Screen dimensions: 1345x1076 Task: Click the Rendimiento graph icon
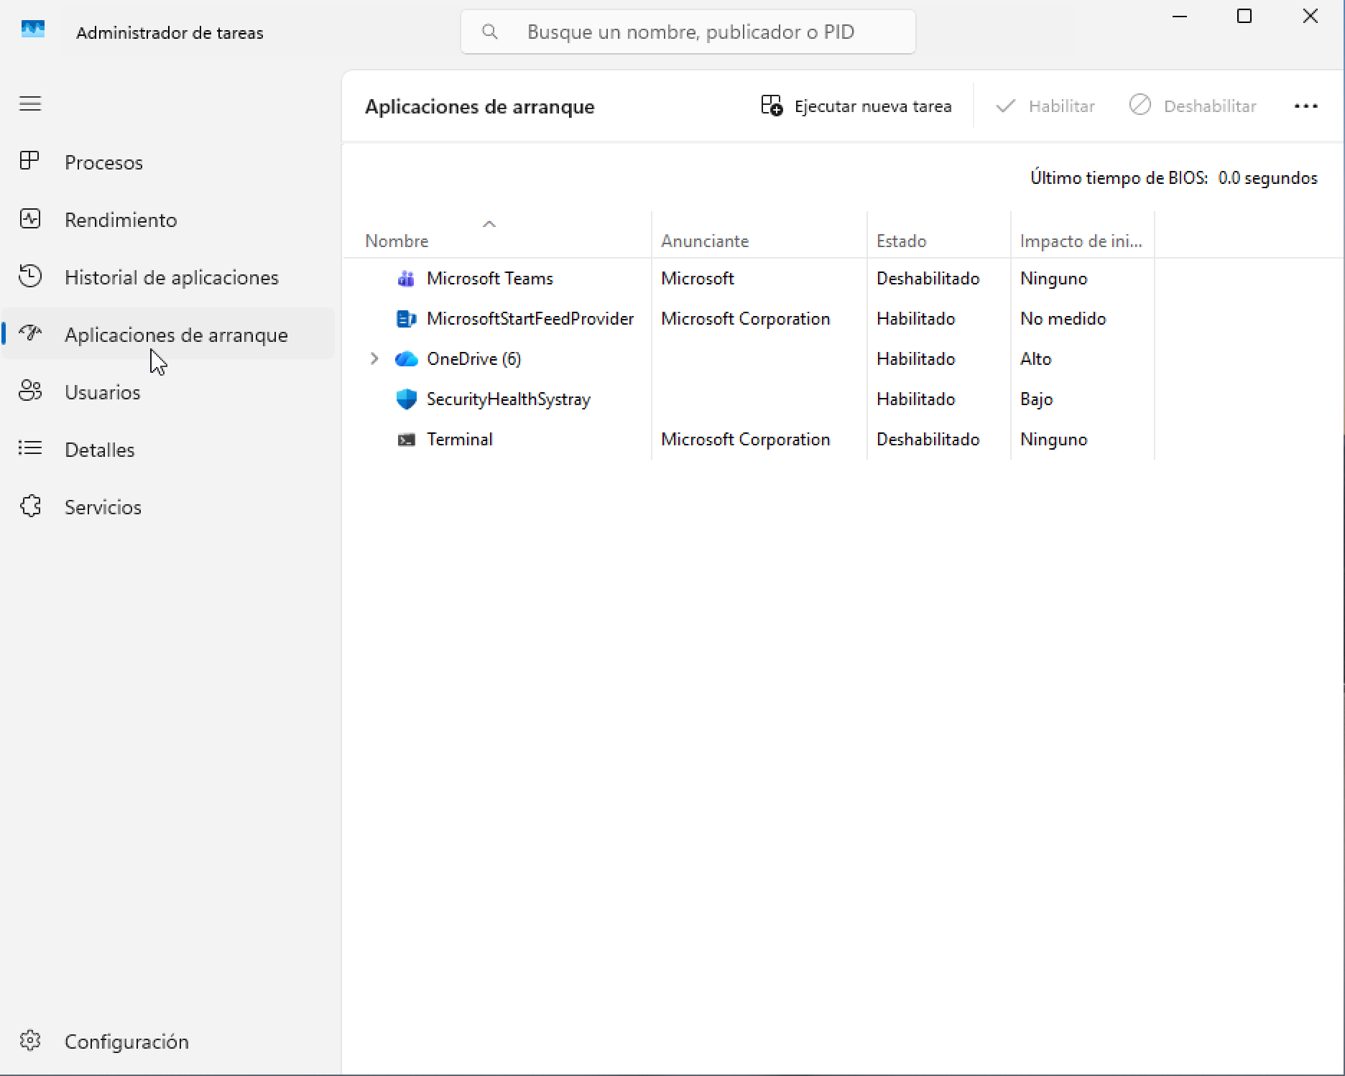point(30,219)
